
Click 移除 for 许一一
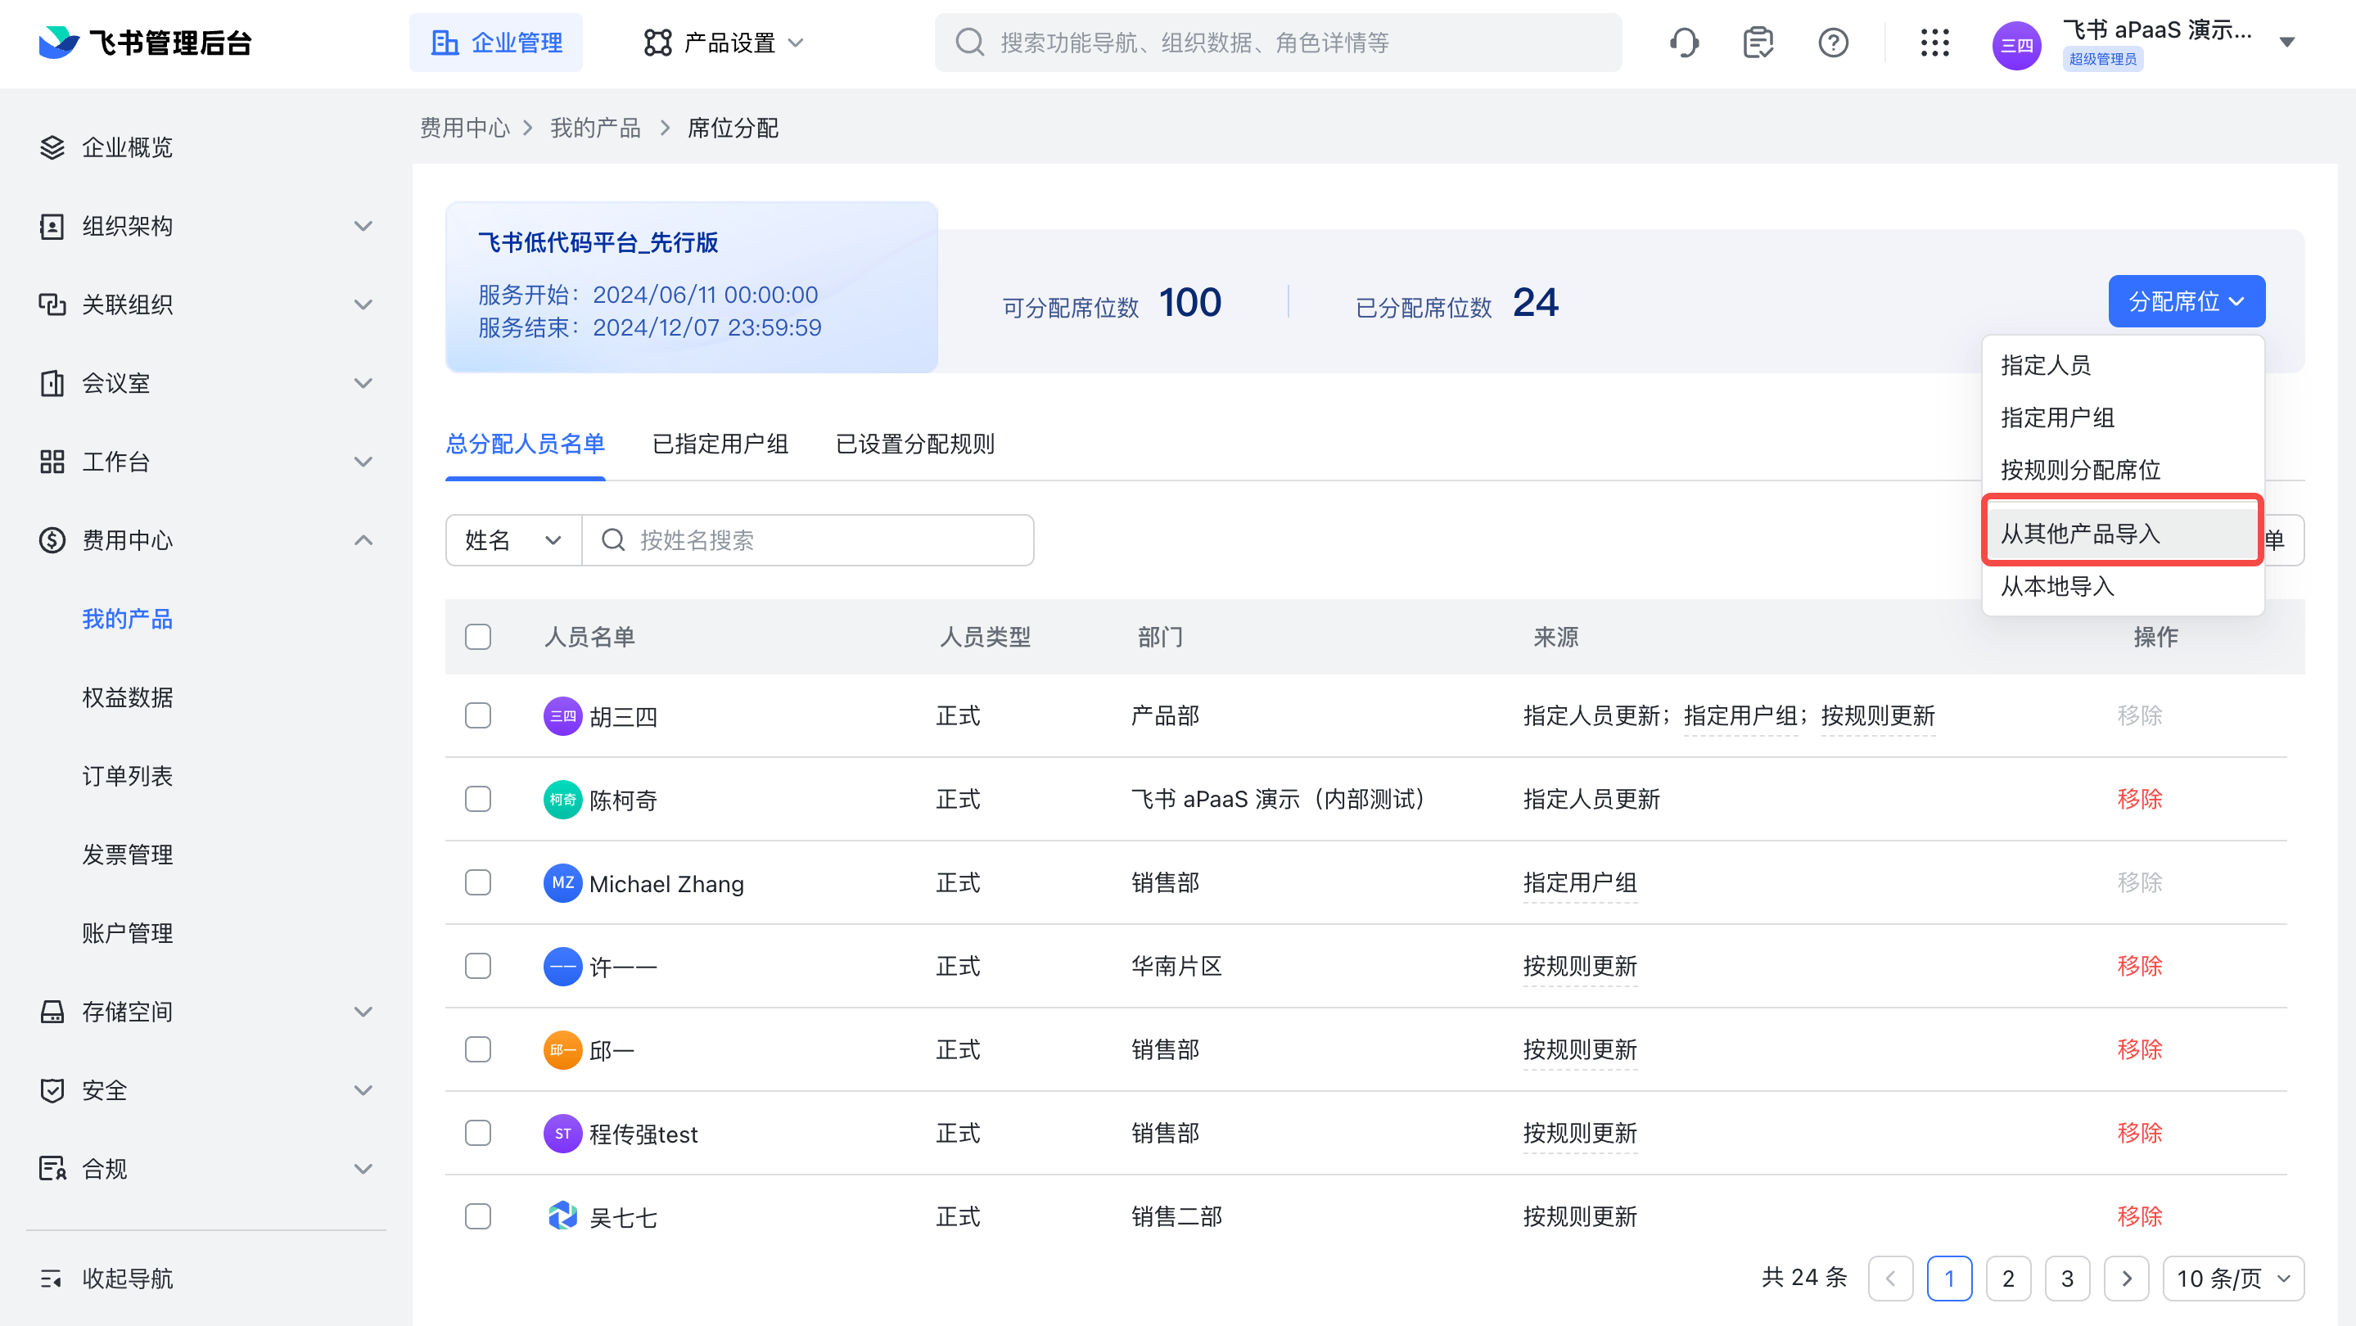click(x=2139, y=967)
